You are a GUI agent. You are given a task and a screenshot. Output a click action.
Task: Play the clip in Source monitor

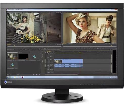click(x=34, y=48)
